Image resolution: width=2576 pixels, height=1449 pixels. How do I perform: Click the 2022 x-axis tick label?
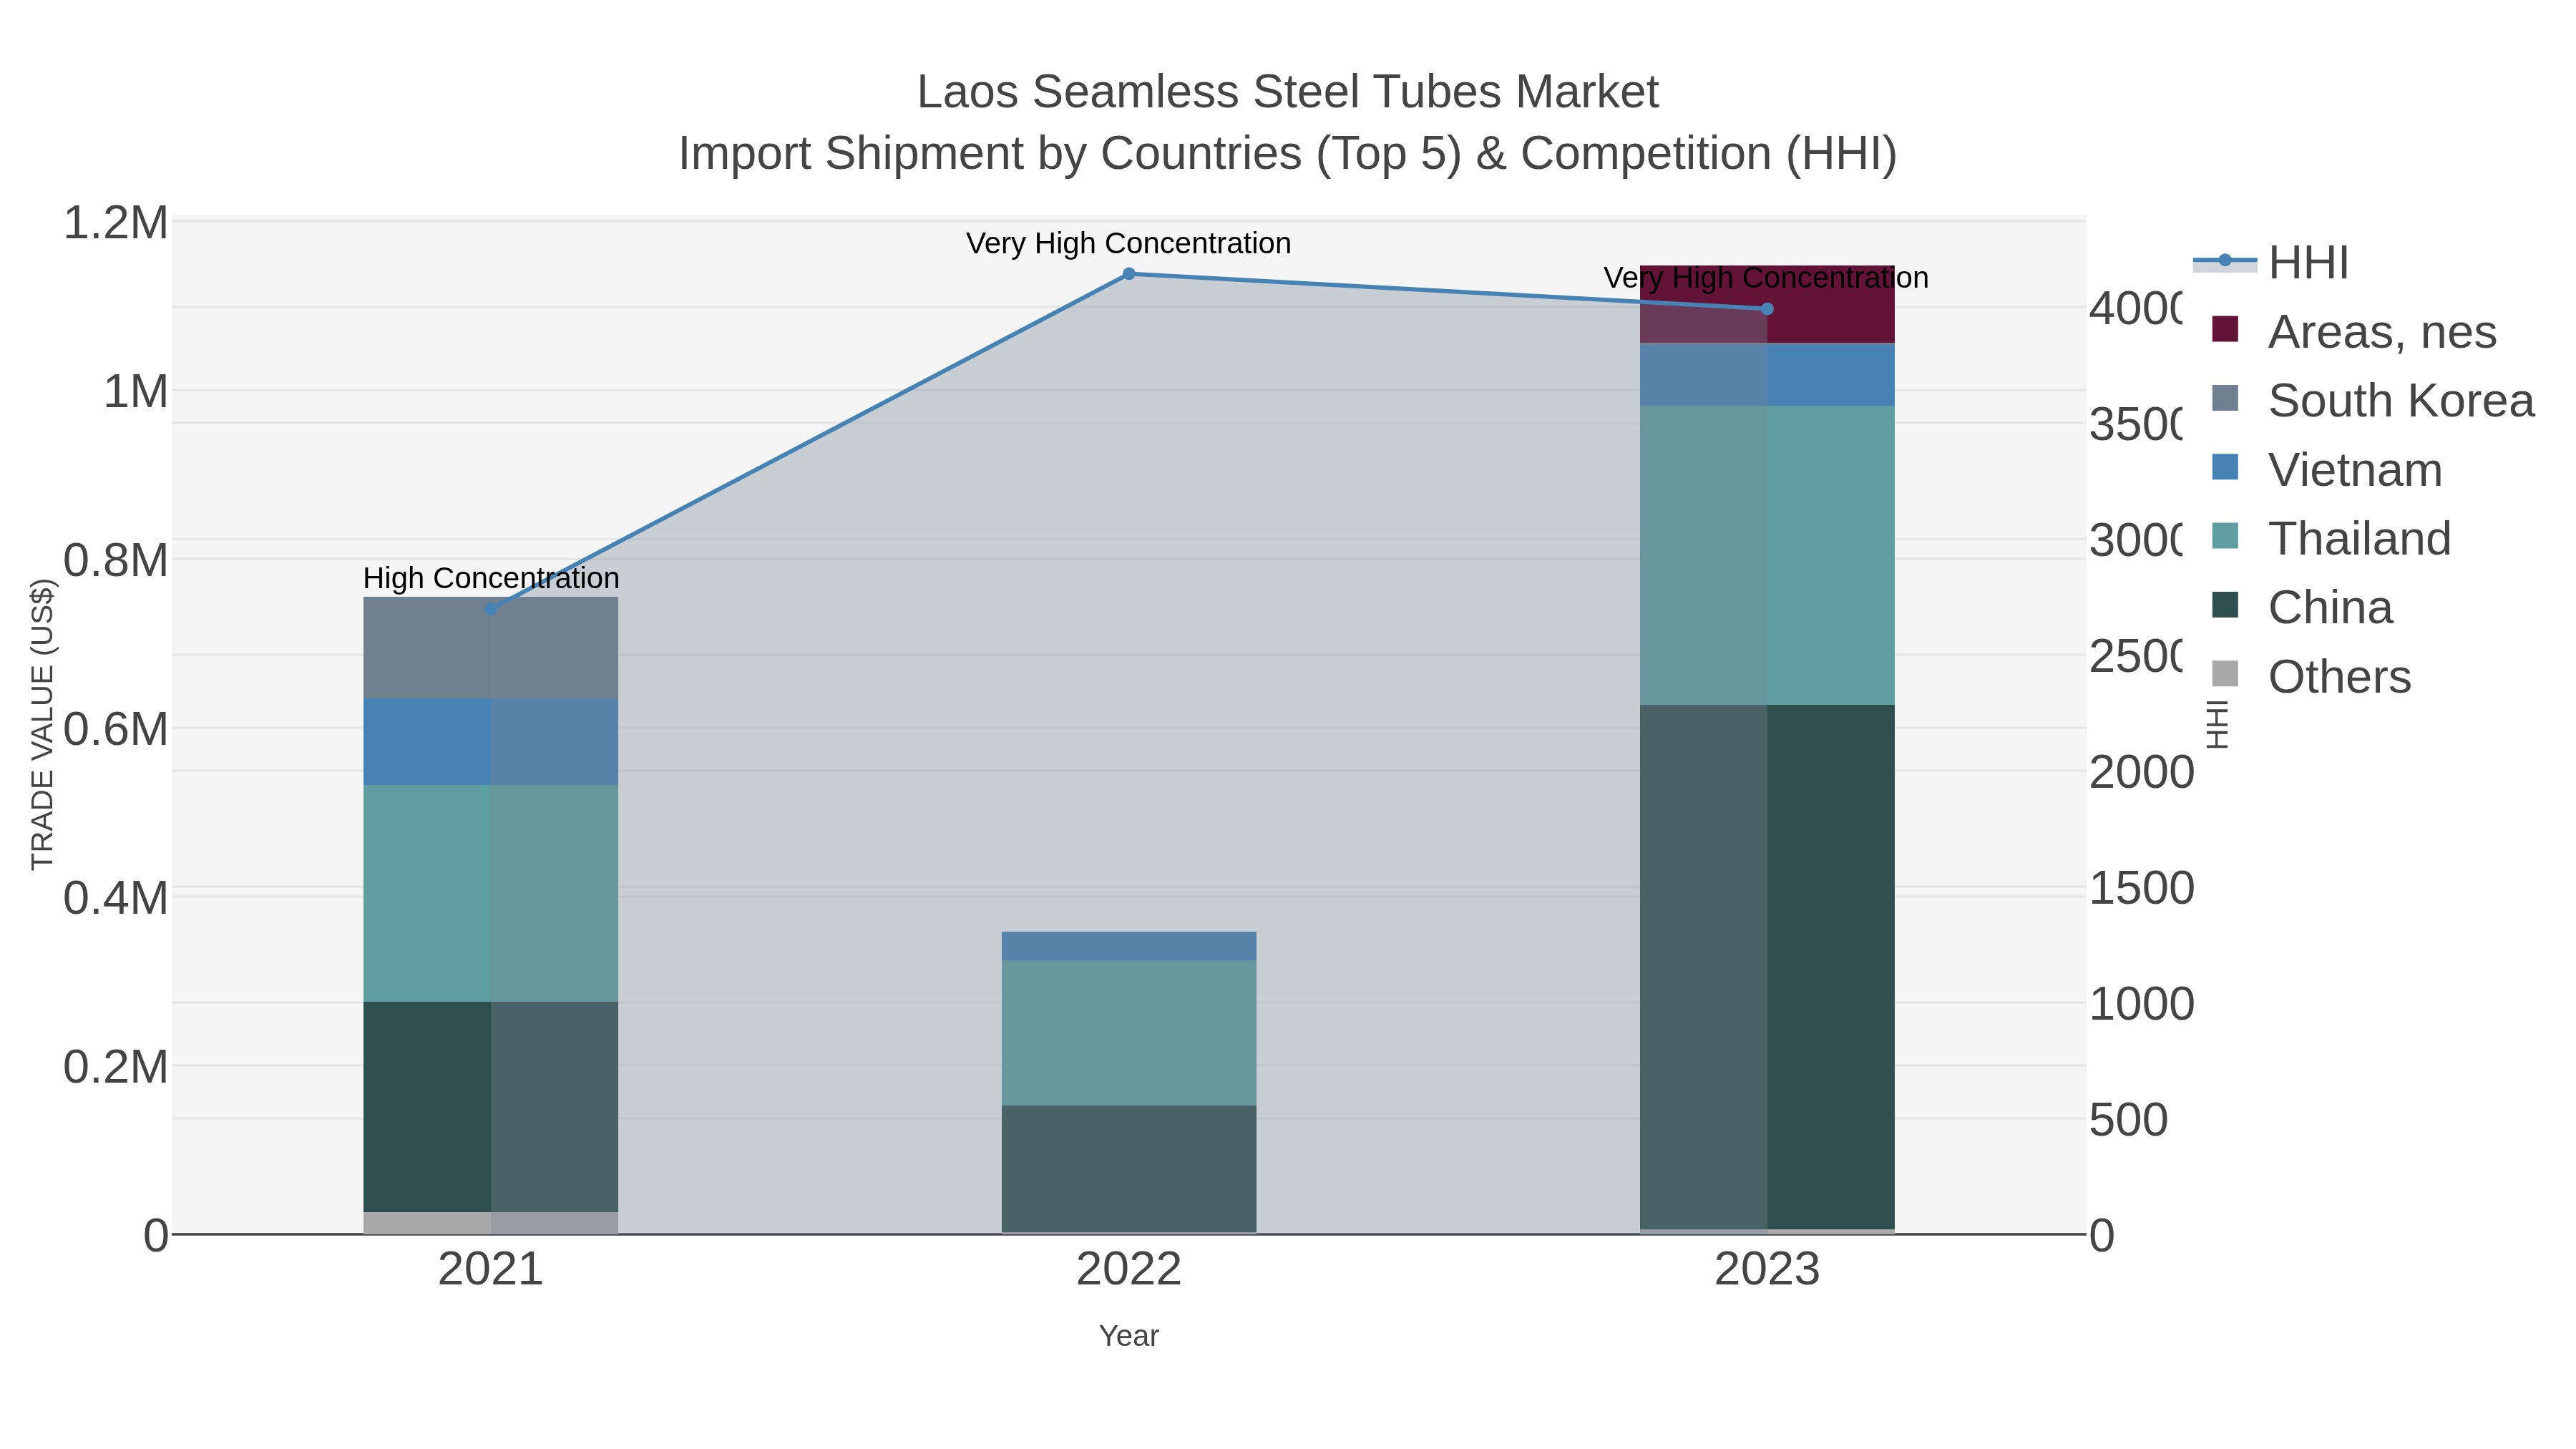(x=1129, y=1270)
